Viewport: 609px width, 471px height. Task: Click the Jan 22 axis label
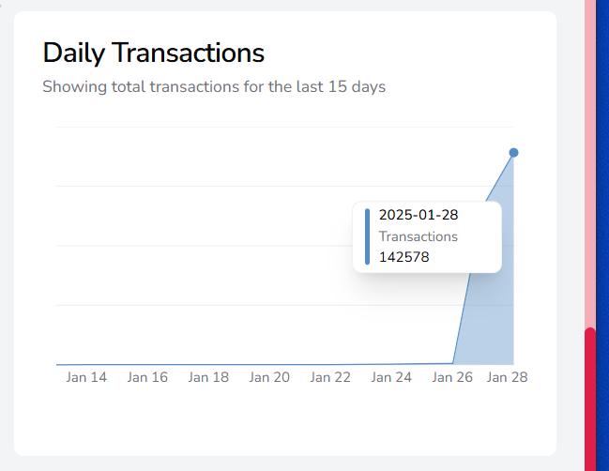pos(330,377)
